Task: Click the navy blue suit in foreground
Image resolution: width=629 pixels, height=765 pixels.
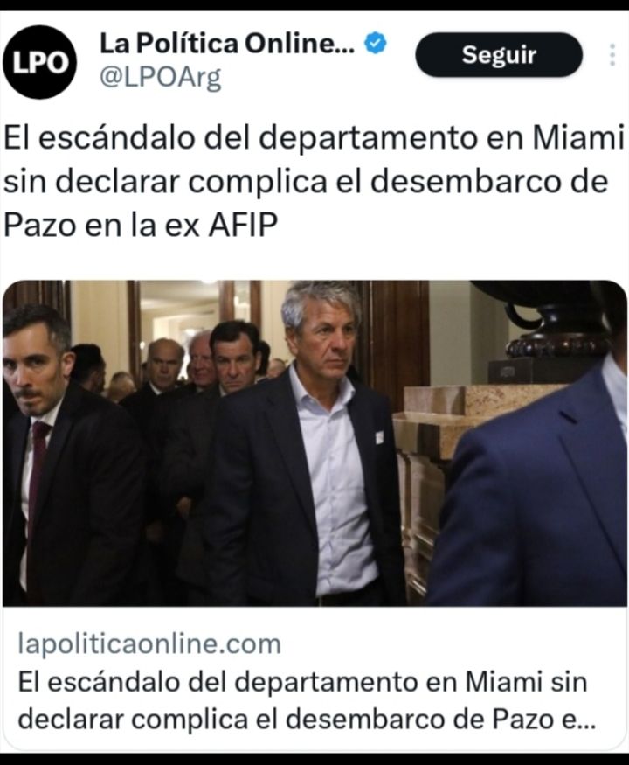Action: point(531,488)
